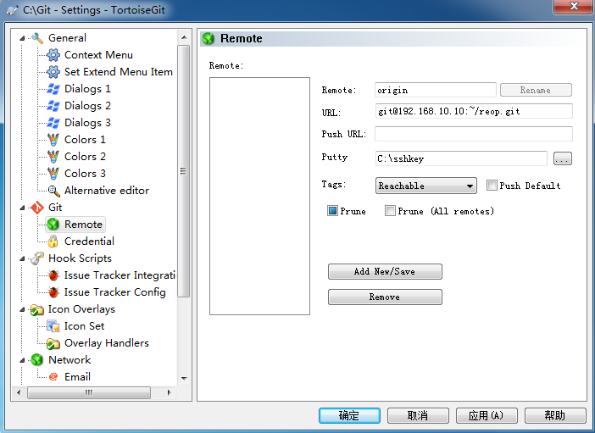Click the URL input field
This screenshot has height=433, width=595.
(x=474, y=111)
